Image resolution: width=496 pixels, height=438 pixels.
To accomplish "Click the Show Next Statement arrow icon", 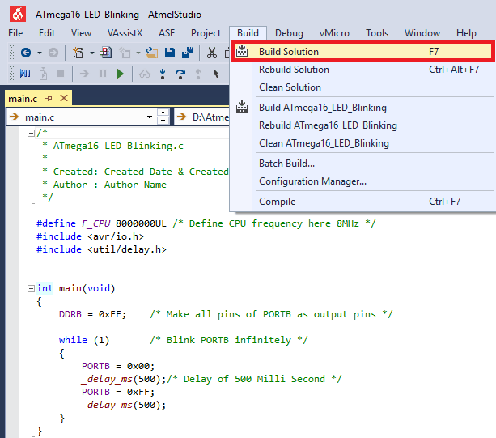I will point(84,74).
